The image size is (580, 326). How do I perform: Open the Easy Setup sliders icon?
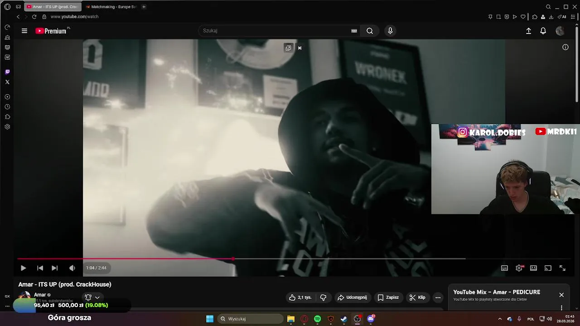(x=573, y=17)
